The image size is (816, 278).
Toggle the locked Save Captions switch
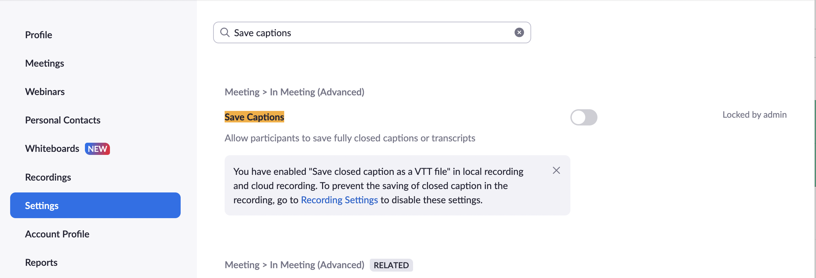585,117
